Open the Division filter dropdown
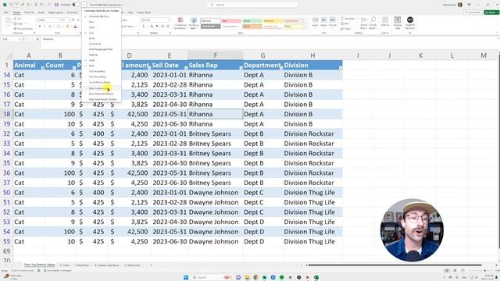Screen dimensions: 500x281 point(341,68)
